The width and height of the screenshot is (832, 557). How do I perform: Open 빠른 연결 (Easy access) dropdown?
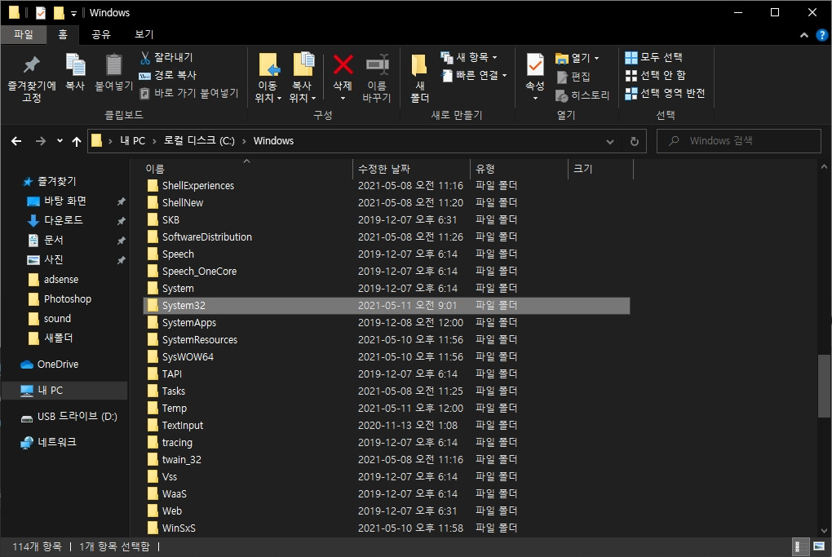474,75
